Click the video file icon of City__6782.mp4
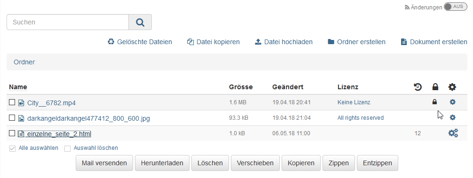The image size is (473, 178). click(21, 103)
